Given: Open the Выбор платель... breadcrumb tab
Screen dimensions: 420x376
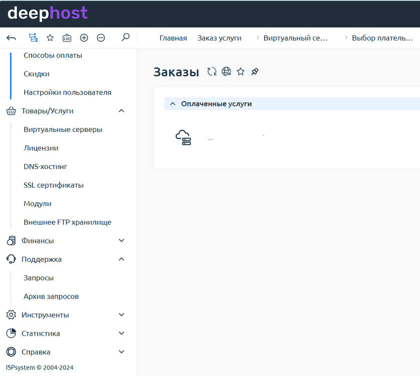Looking at the screenshot, I should 382,38.
